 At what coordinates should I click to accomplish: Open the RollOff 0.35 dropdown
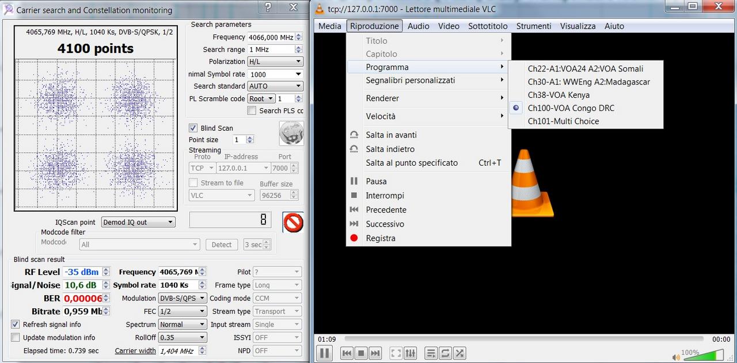click(x=182, y=338)
